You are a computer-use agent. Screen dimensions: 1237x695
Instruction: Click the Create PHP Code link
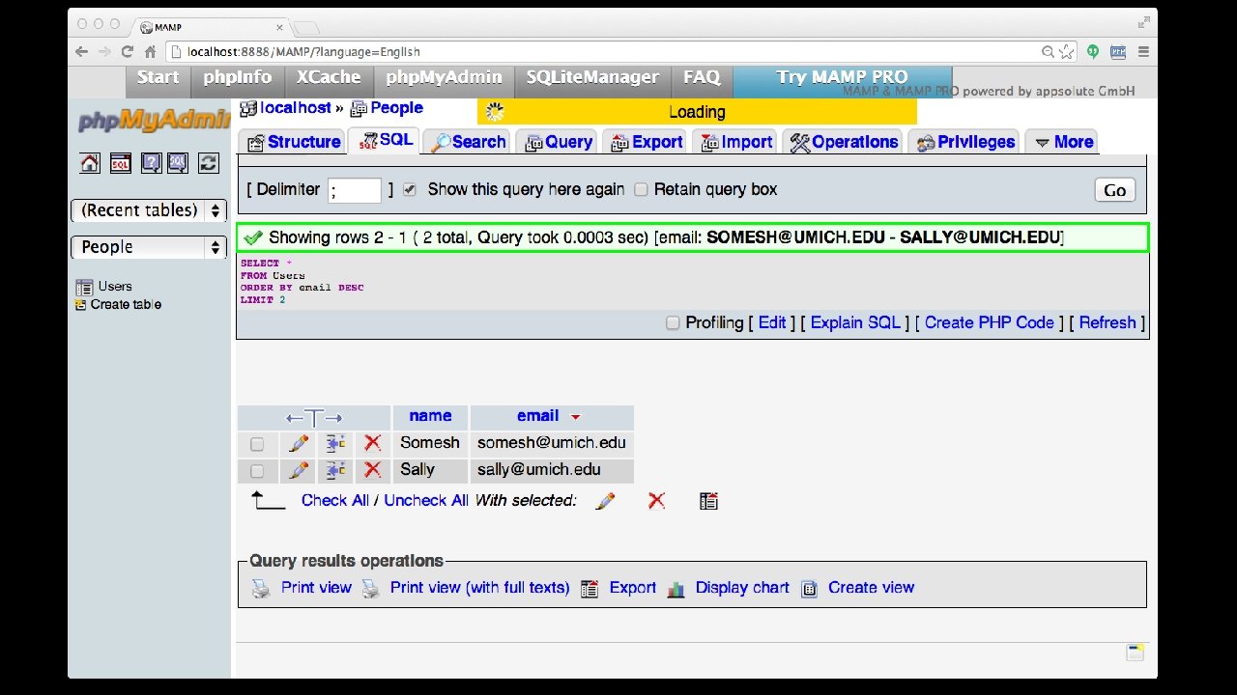coord(990,322)
